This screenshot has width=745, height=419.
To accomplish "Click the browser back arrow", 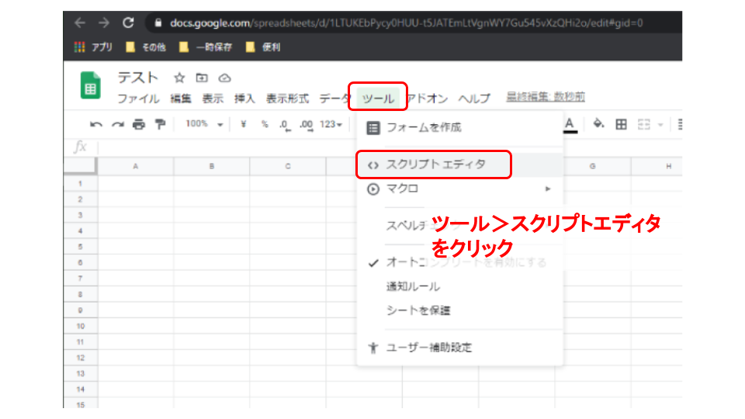I will (x=79, y=23).
